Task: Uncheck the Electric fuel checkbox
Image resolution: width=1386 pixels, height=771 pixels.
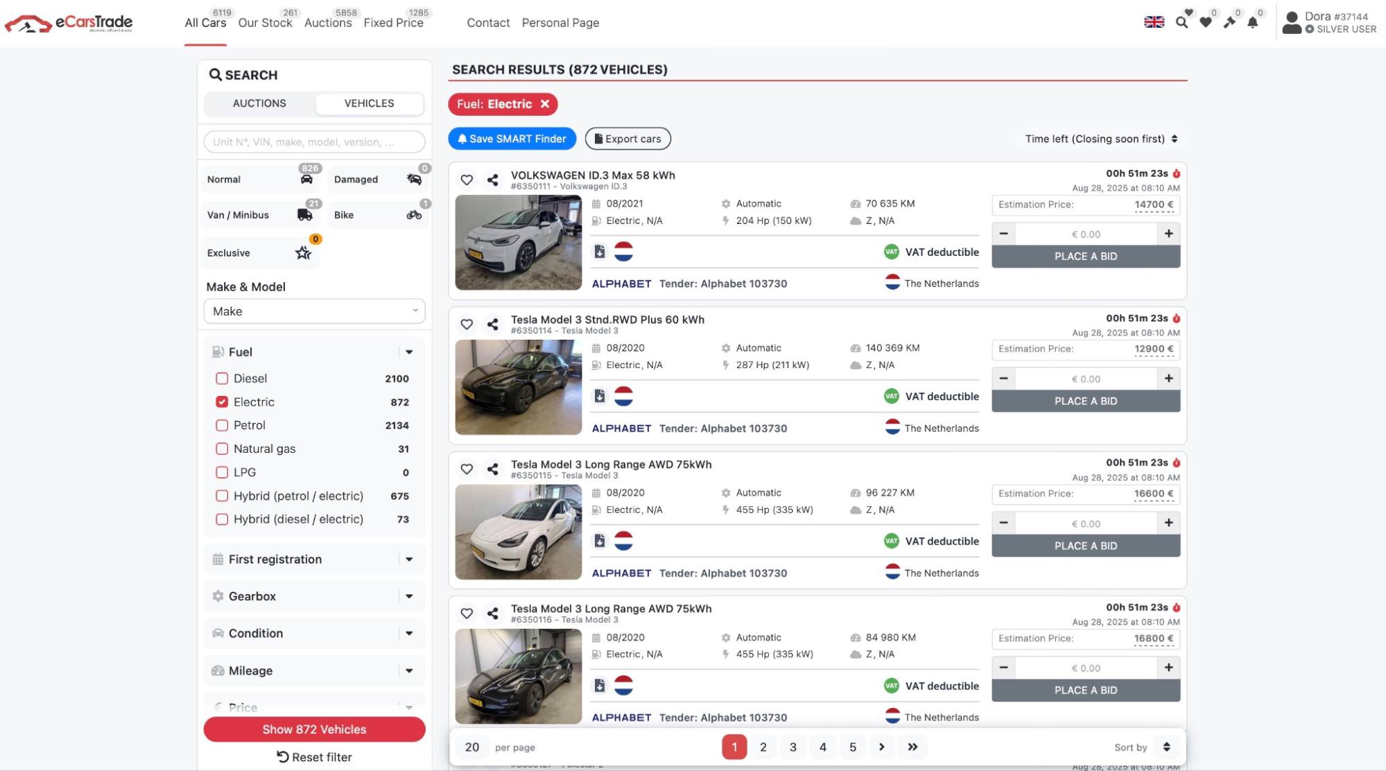Action: click(x=222, y=402)
